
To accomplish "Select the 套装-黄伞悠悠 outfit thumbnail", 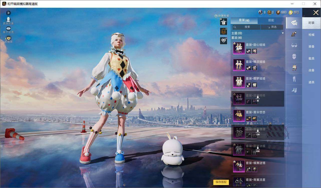I will [x=239, y=115].
